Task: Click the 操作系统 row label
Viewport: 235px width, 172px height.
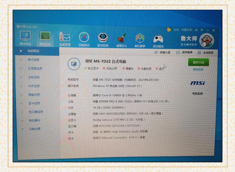Action: (x=73, y=86)
